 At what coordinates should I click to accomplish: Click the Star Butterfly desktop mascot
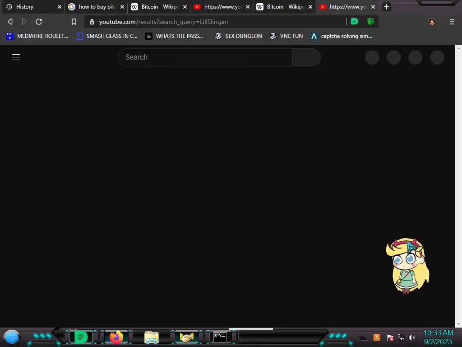[407, 266]
